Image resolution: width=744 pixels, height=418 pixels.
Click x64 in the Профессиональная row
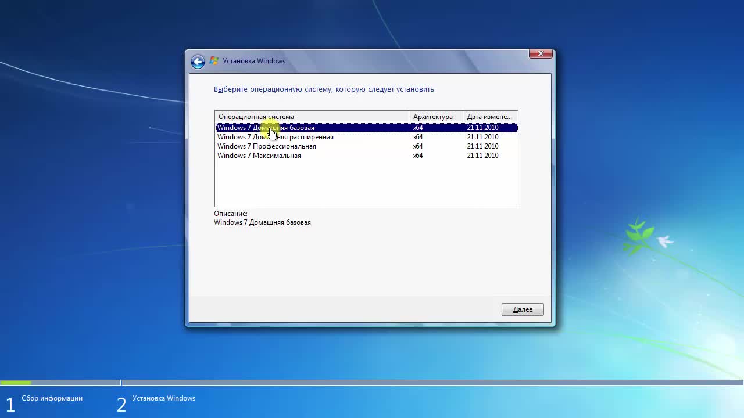tap(418, 146)
